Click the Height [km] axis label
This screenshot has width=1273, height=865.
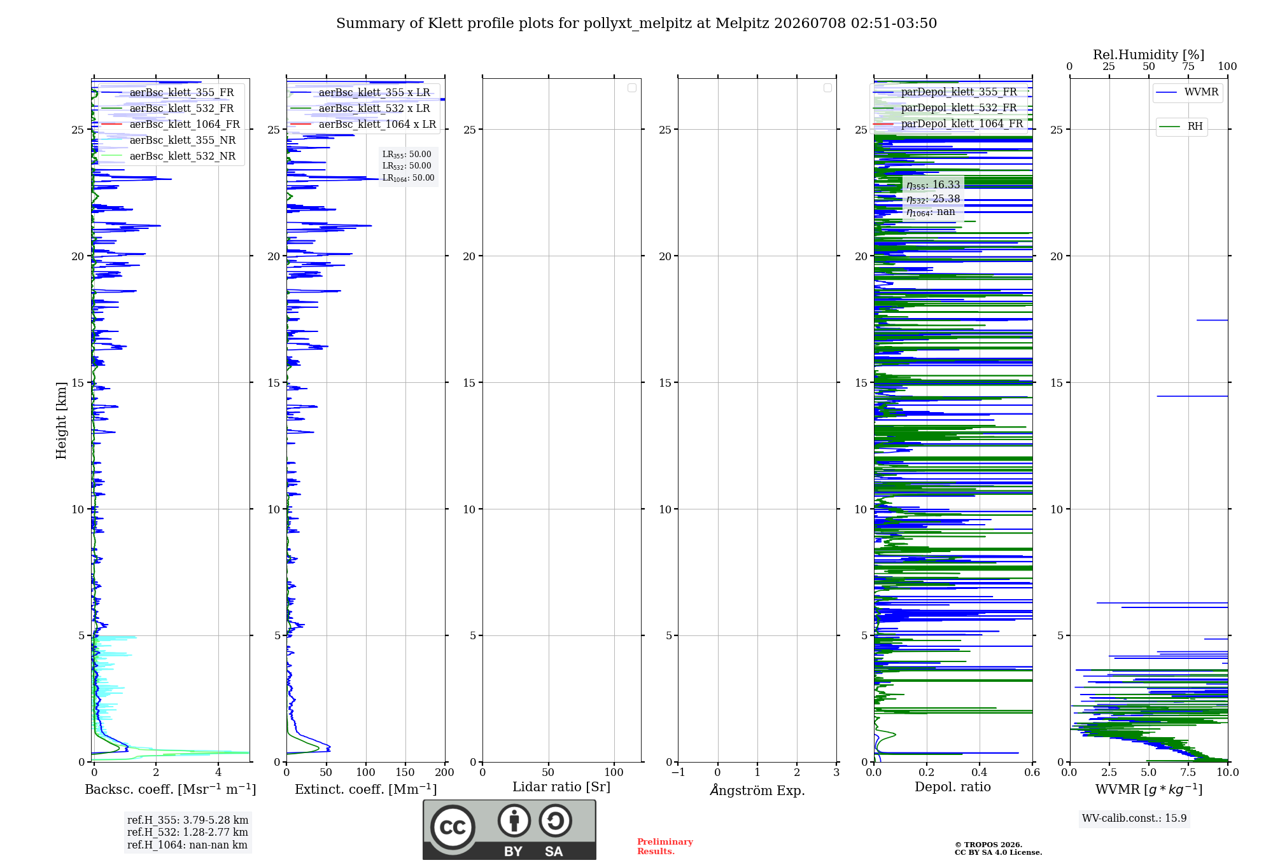[61, 420]
